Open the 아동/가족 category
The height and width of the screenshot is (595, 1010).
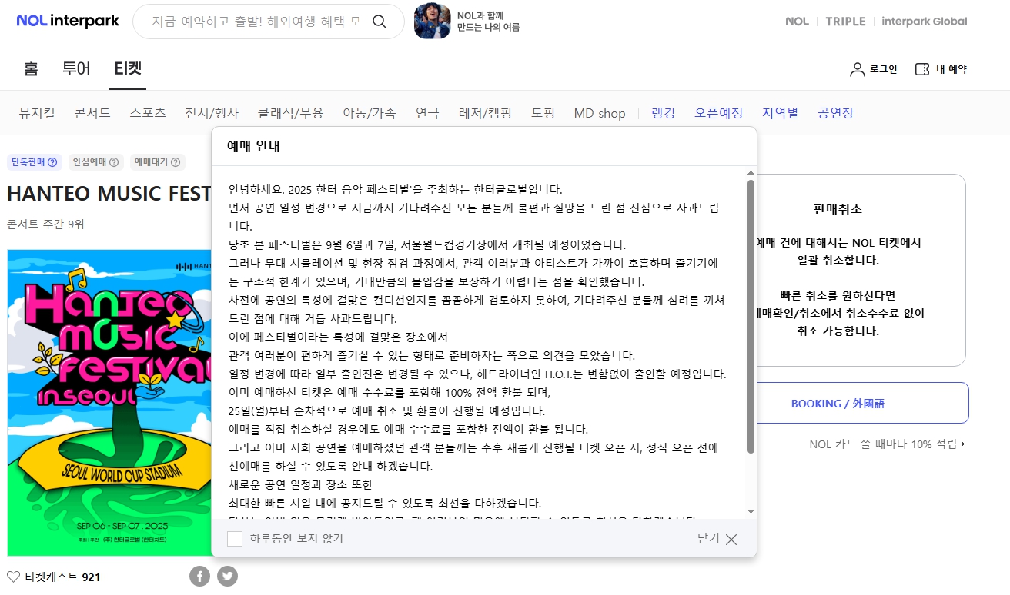click(370, 113)
